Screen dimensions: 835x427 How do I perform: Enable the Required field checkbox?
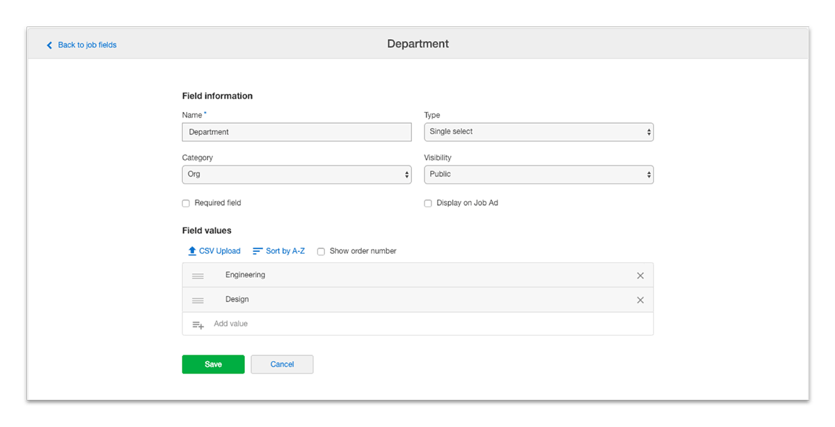click(186, 204)
